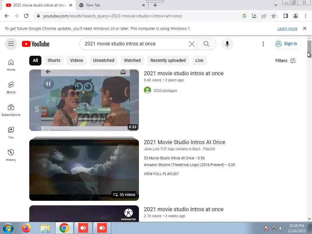Click VIEW FULL PLAYLIST

pos(161,174)
